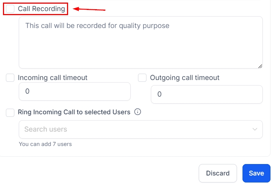This screenshot has height=188, width=276.
Task: Check the Outgoing call timeout checkbox
Action: click(x=142, y=78)
